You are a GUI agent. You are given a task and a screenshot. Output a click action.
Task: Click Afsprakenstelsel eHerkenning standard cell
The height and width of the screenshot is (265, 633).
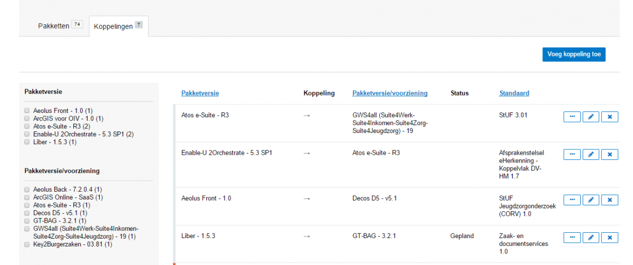[521, 164]
